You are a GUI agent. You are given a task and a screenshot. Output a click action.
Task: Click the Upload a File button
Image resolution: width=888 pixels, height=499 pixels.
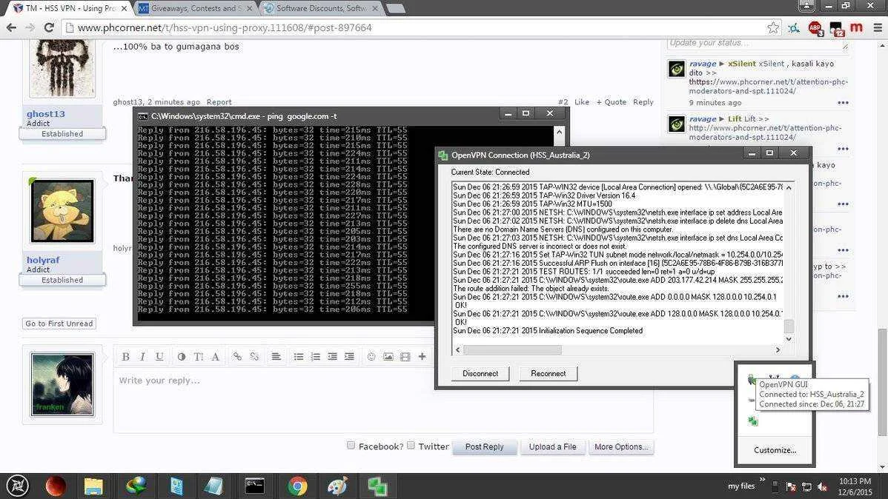point(553,447)
